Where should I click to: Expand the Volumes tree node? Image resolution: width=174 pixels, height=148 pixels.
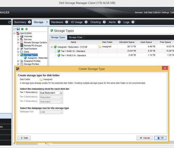point(18,36)
